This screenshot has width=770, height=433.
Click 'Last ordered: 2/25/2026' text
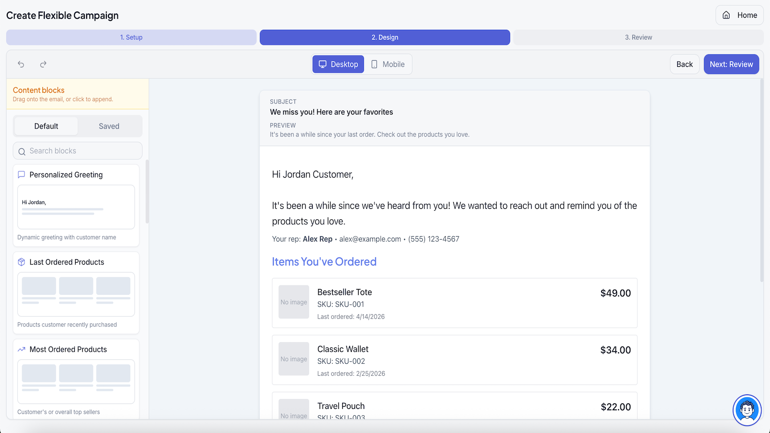click(351, 374)
